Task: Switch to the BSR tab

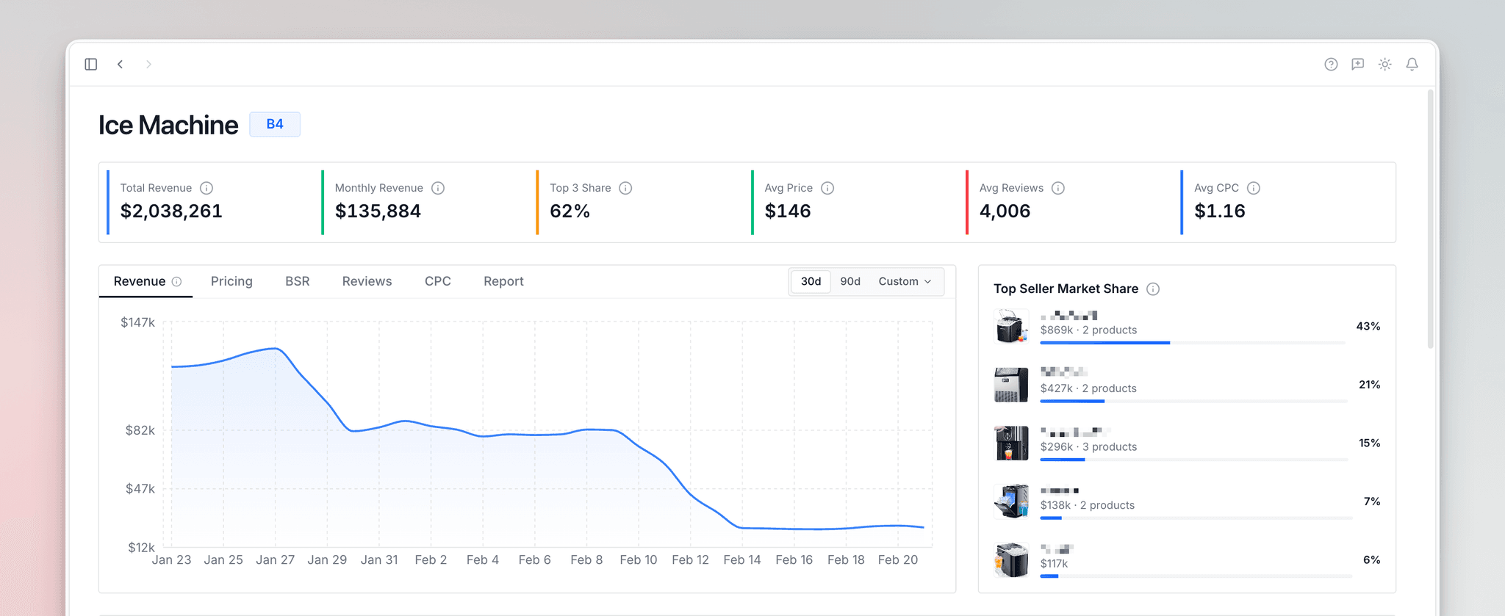Action: [x=297, y=281]
